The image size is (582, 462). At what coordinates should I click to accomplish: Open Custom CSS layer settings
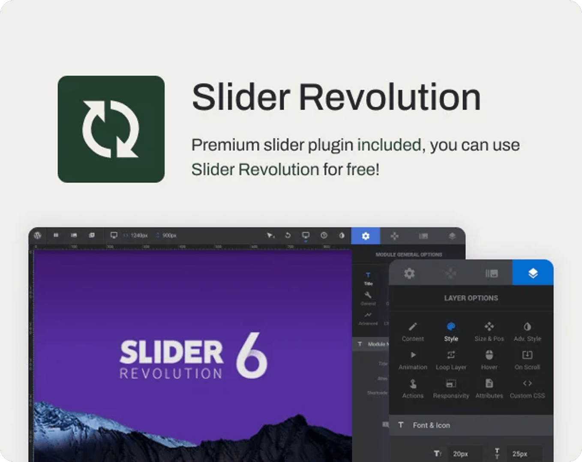tap(527, 389)
